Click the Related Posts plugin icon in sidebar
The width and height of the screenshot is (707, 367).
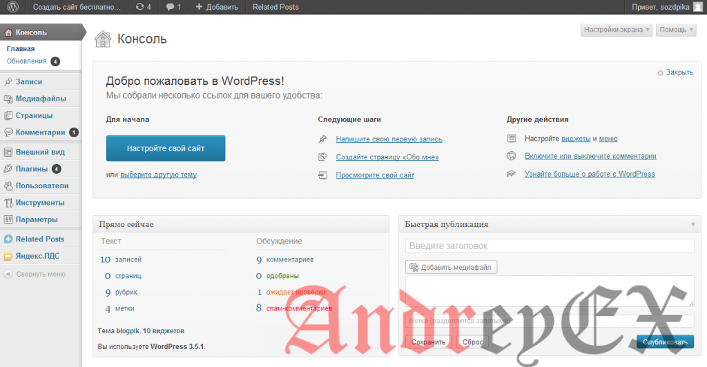click(8, 239)
